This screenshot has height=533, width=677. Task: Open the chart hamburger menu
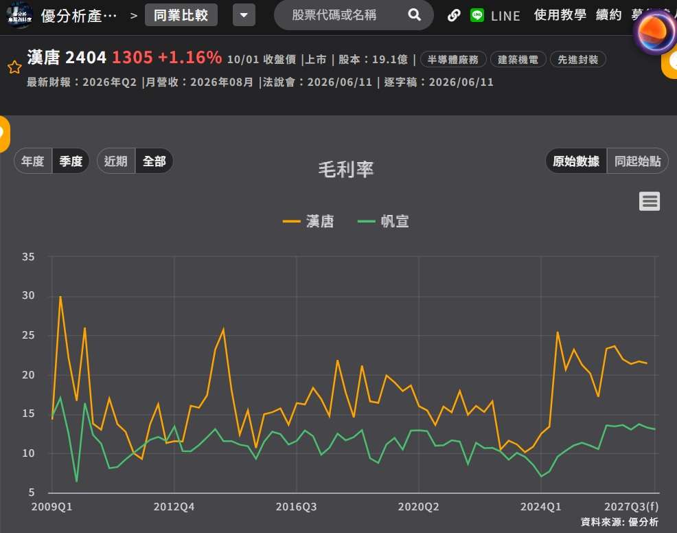[x=650, y=201]
